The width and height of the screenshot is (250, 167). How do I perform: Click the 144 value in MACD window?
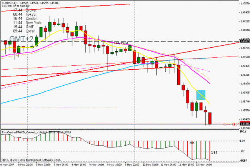[x=214, y=153]
